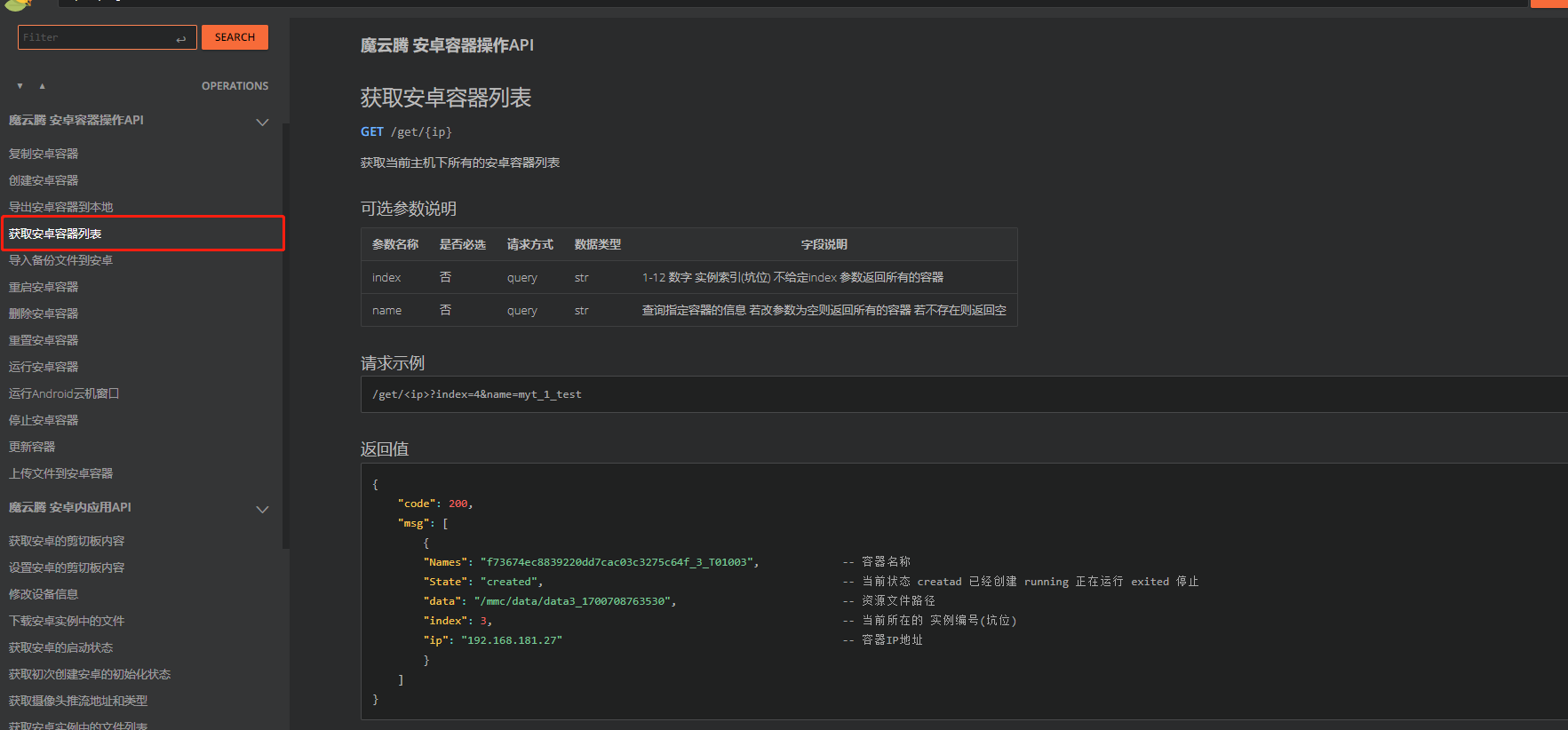Select 创建安卓容器 from the operations list
The width and height of the screenshot is (1568, 730).
44,180
